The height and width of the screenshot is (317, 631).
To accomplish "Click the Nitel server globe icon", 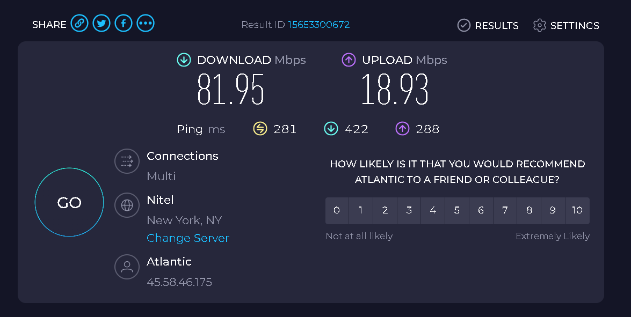I will point(127,205).
